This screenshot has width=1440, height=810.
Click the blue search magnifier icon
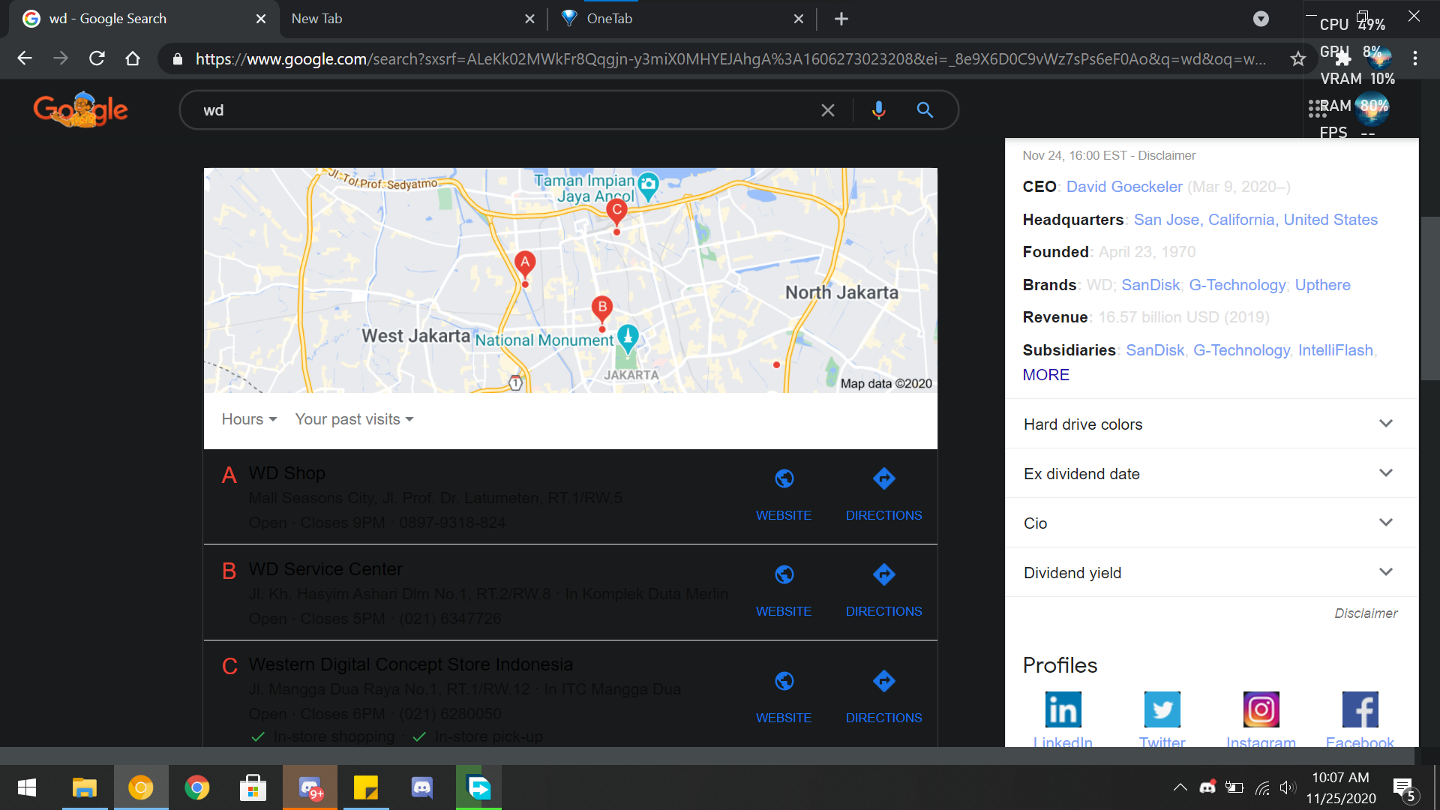(x=925, y=110)
